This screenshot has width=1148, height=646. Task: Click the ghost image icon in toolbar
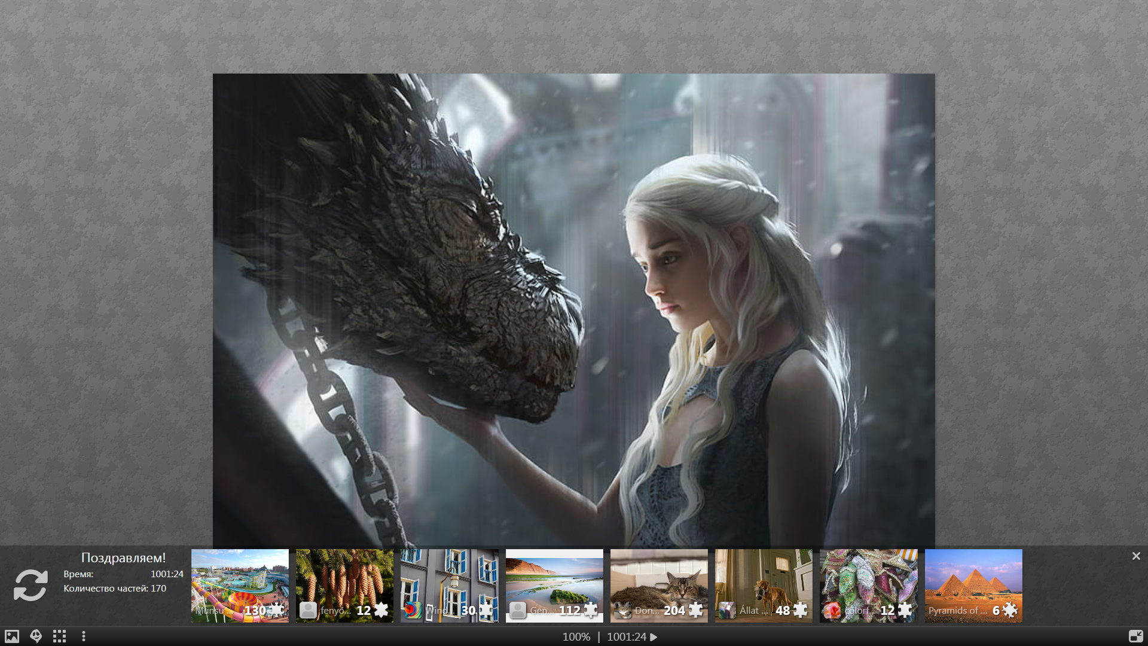pos(36,636)
